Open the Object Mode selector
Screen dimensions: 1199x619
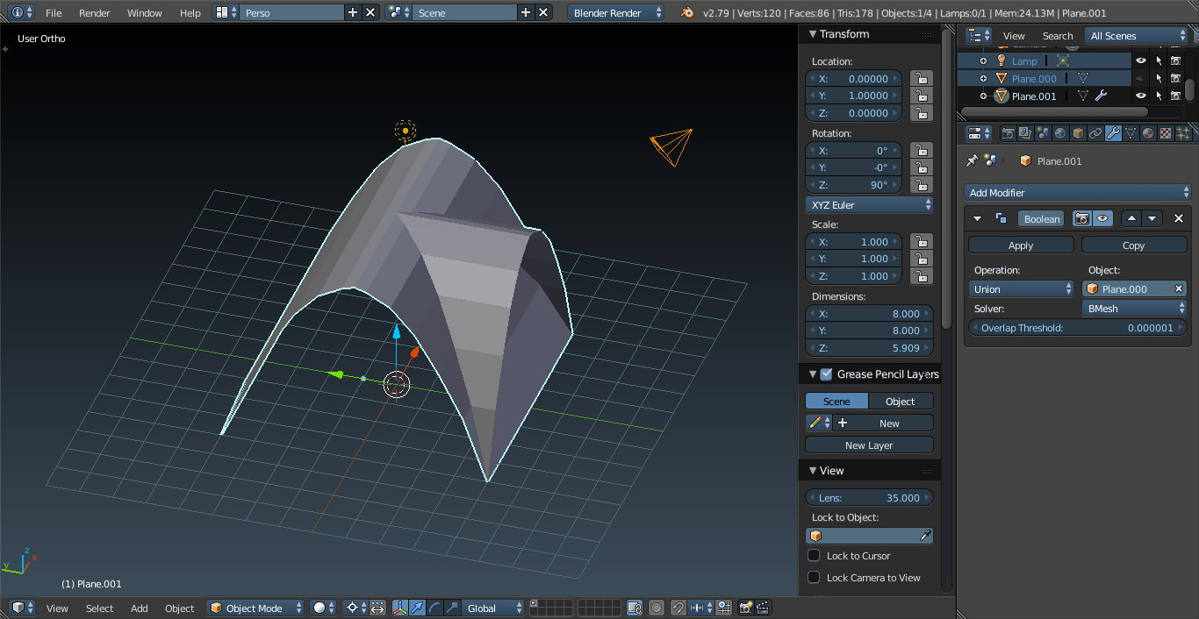[255, 608]
